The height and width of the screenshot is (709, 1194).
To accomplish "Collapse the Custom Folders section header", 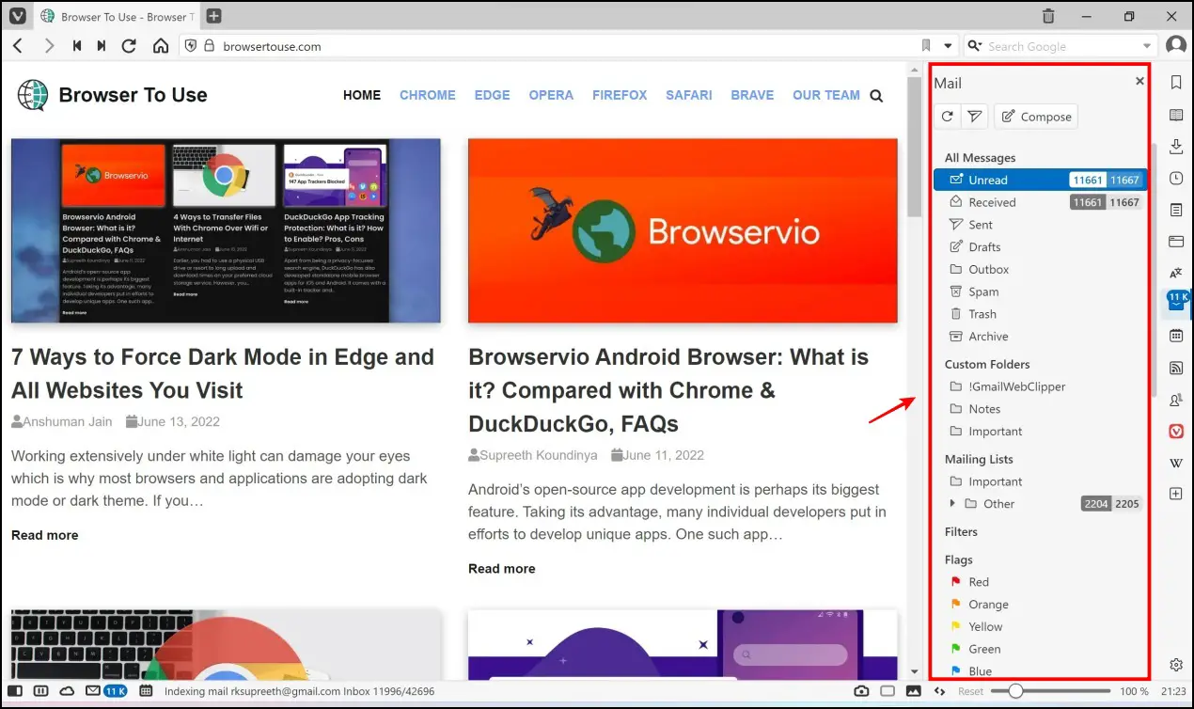I will [x=987, y=364].
